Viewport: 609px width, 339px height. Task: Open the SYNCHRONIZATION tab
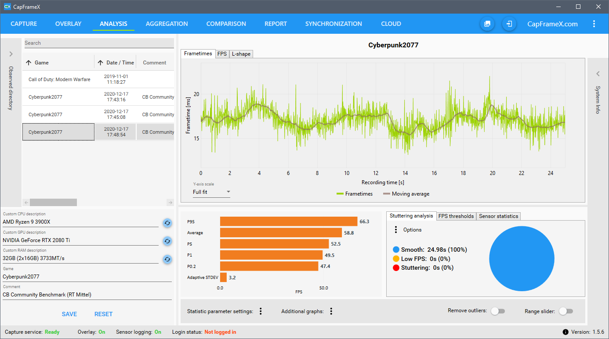pyautogui.click(x=333, y=24)
